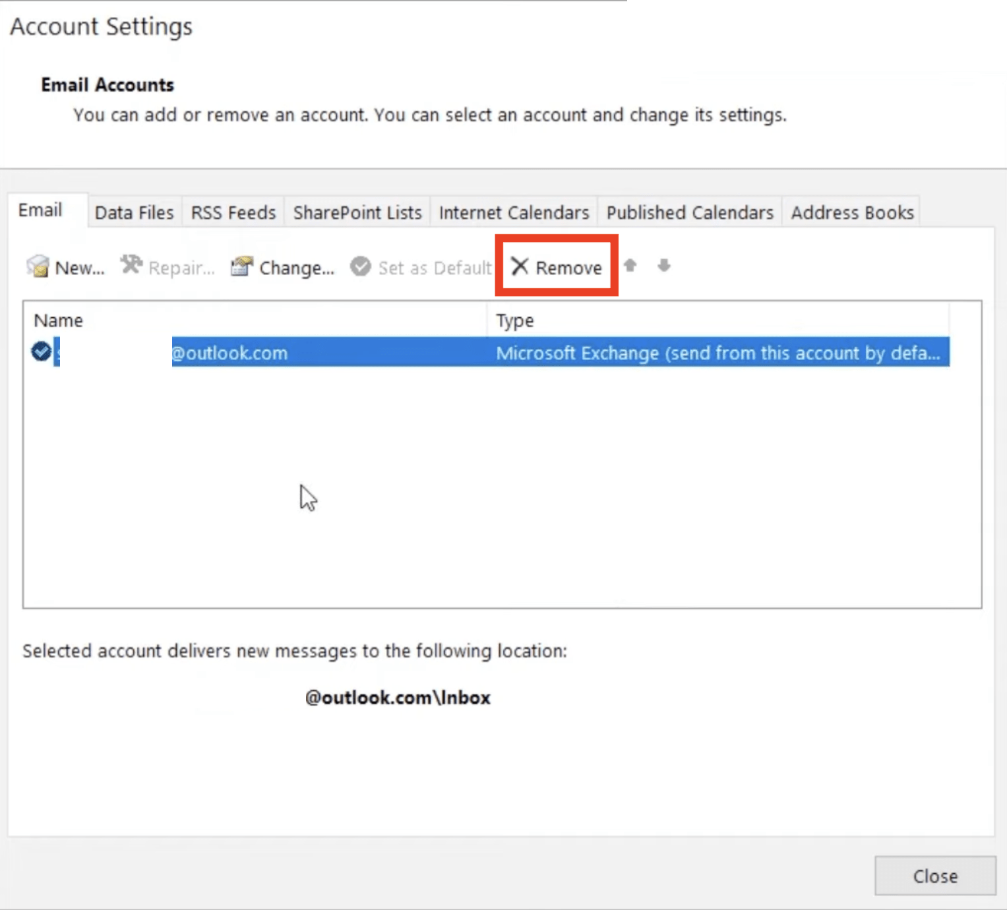The image size is (1007, 910).
Task: Click the Set as Default label
Action: pyautogui.click(x=435, y=268)
